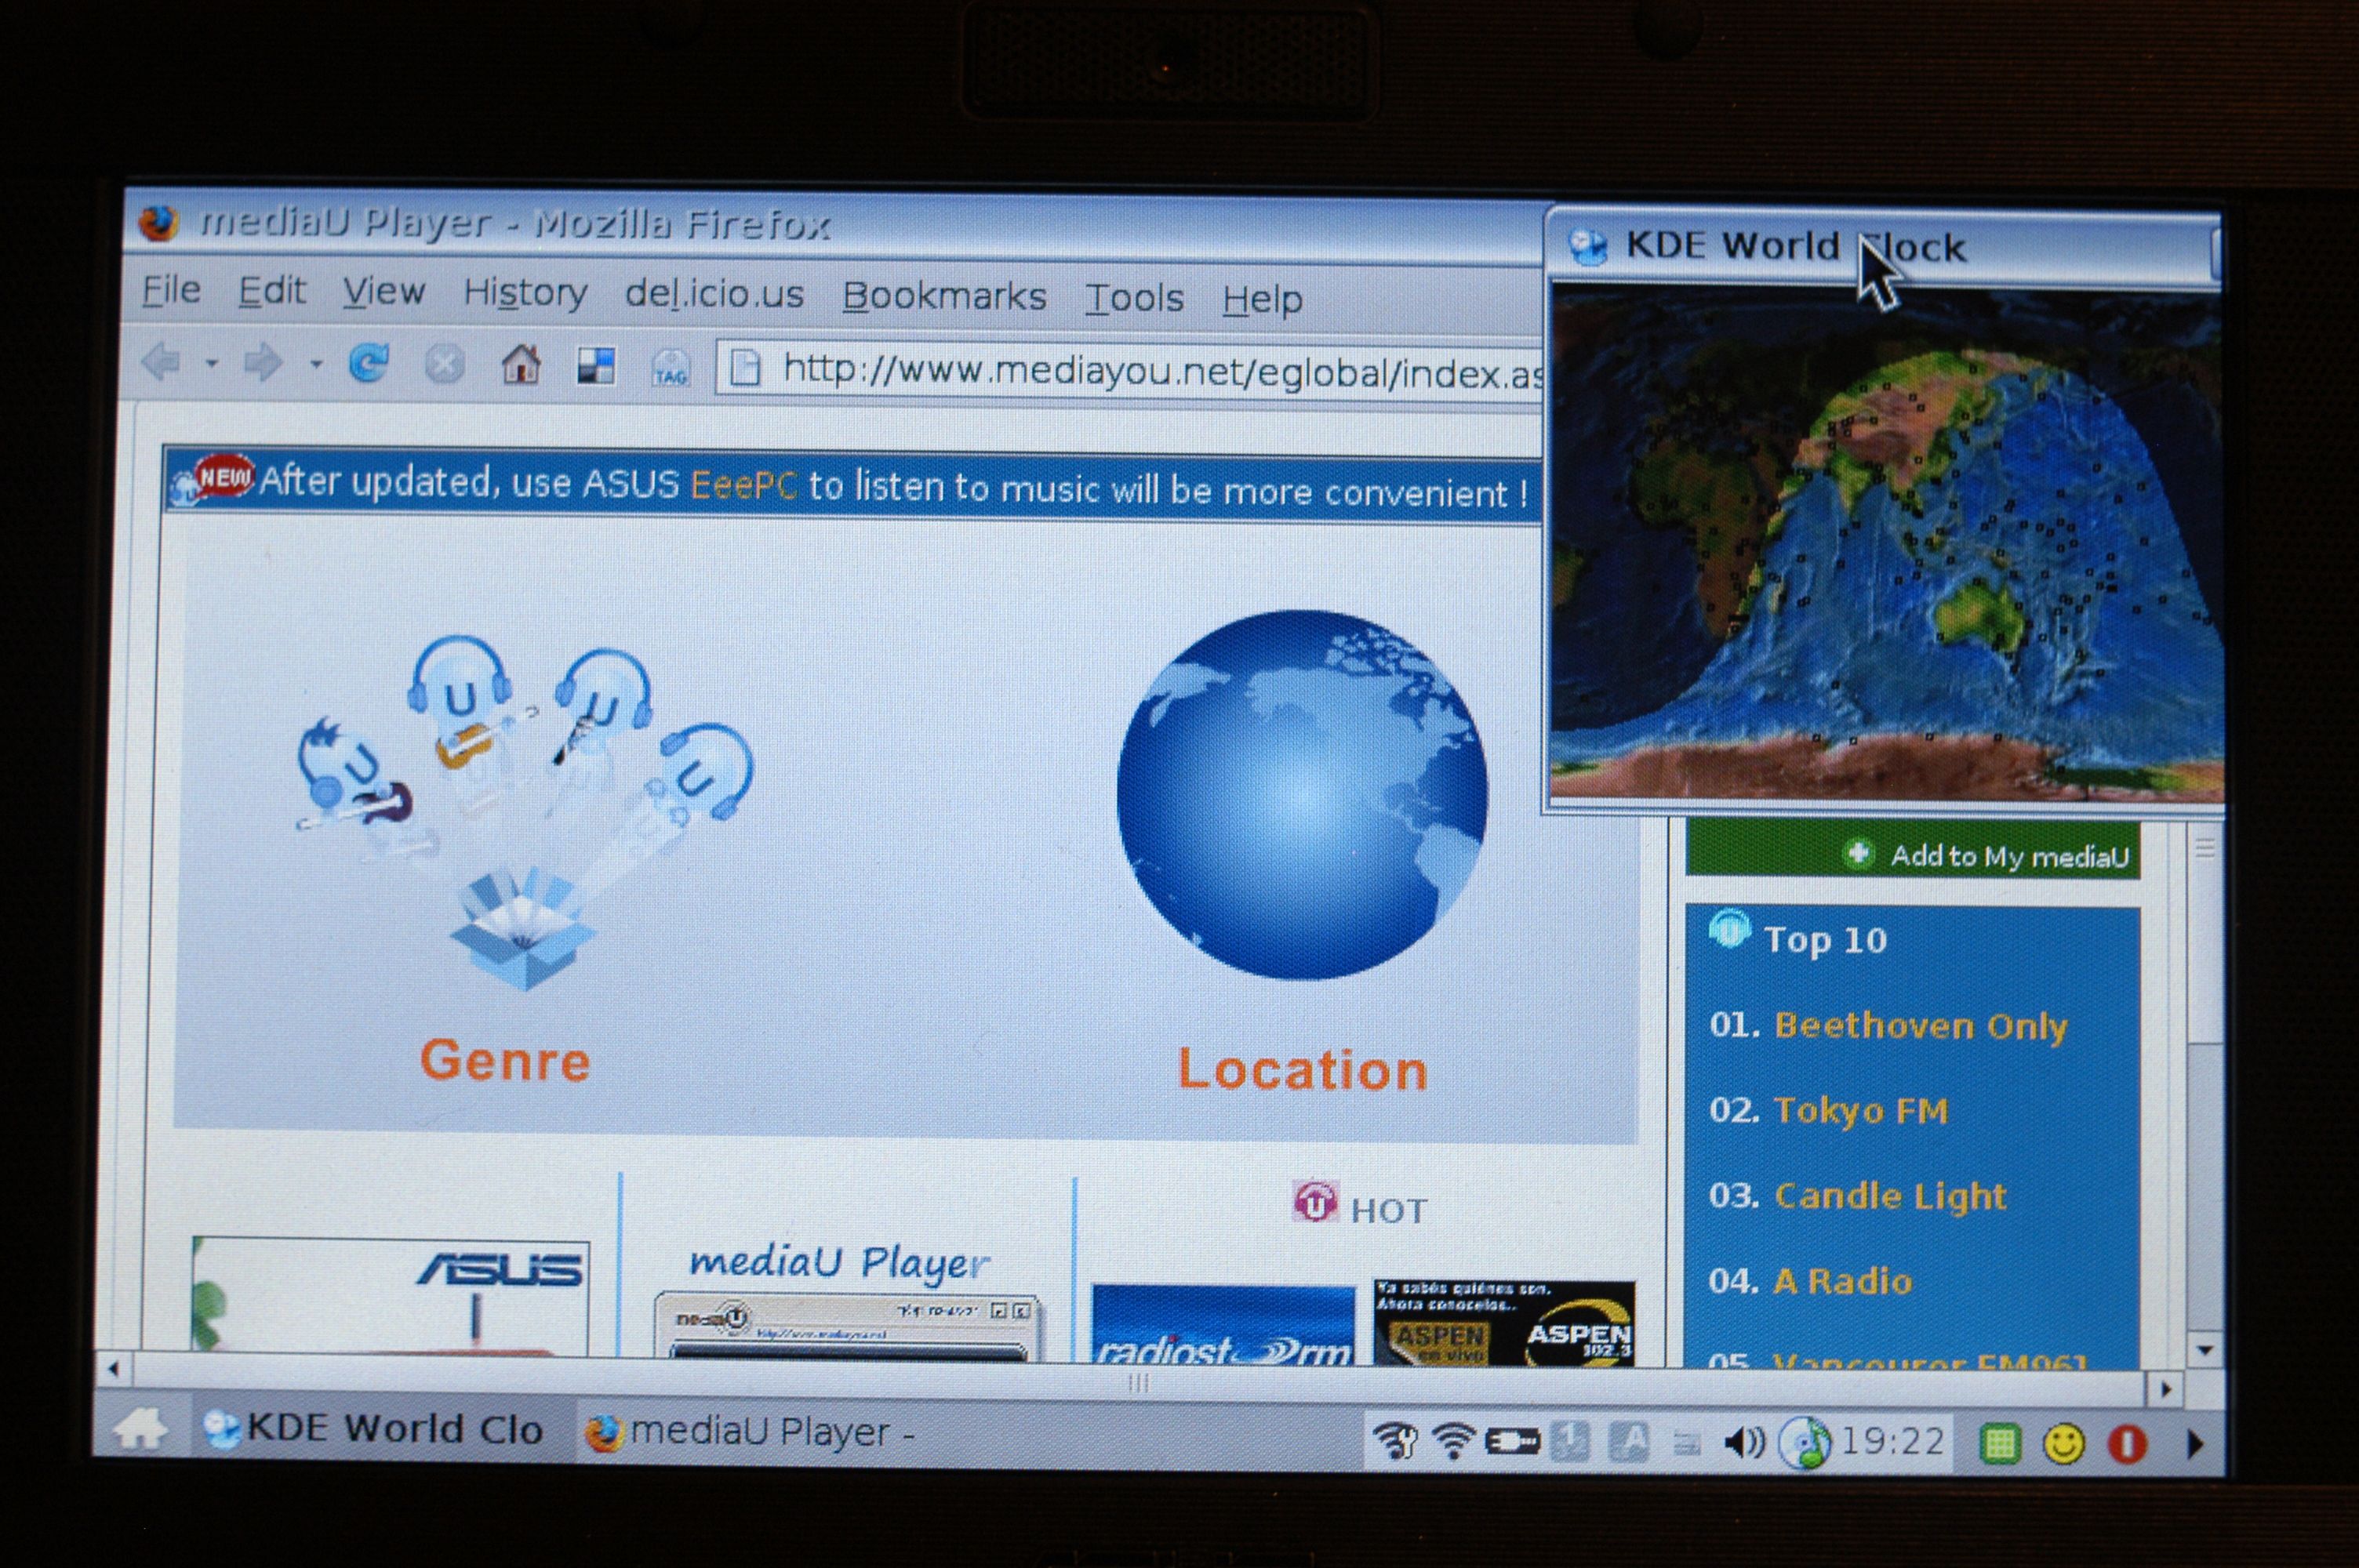Open the History menu
Screen dimensions: 2359x1568
tap(525, 294)
